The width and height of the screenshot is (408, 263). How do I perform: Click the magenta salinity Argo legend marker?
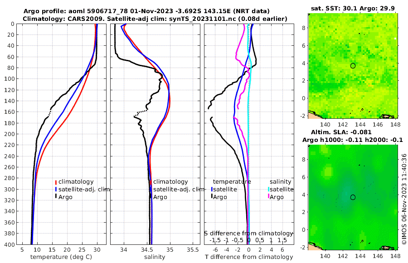point(269,196)
